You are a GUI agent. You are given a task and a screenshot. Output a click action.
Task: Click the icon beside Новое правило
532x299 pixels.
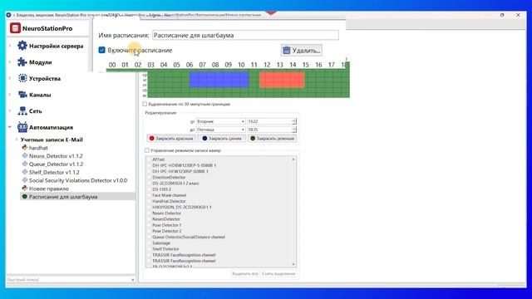coord(24,189)
